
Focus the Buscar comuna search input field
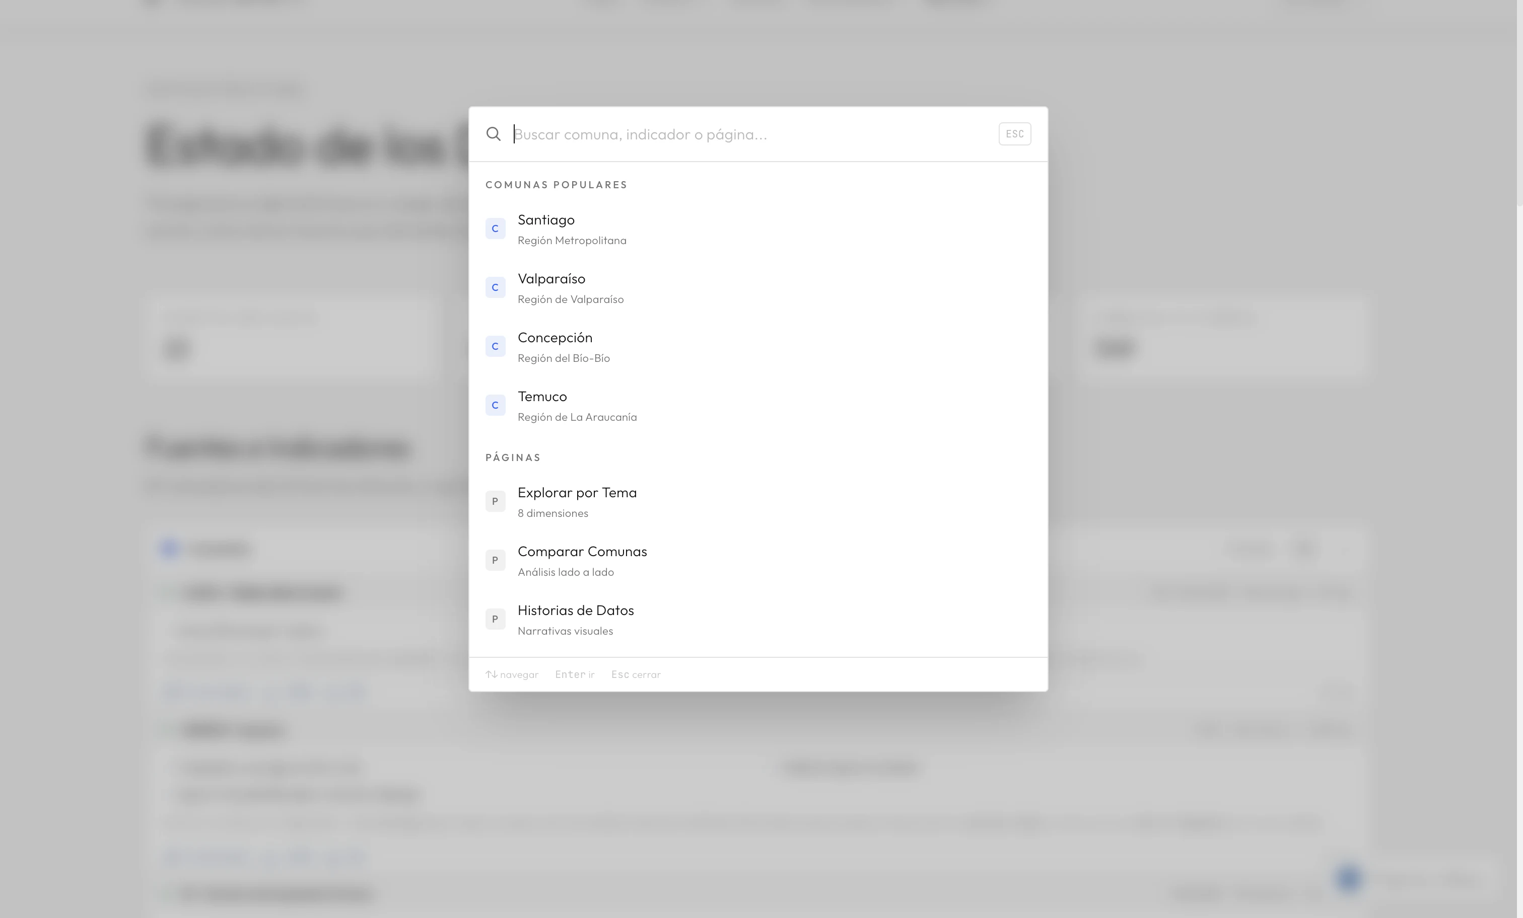tap(742, 134)
